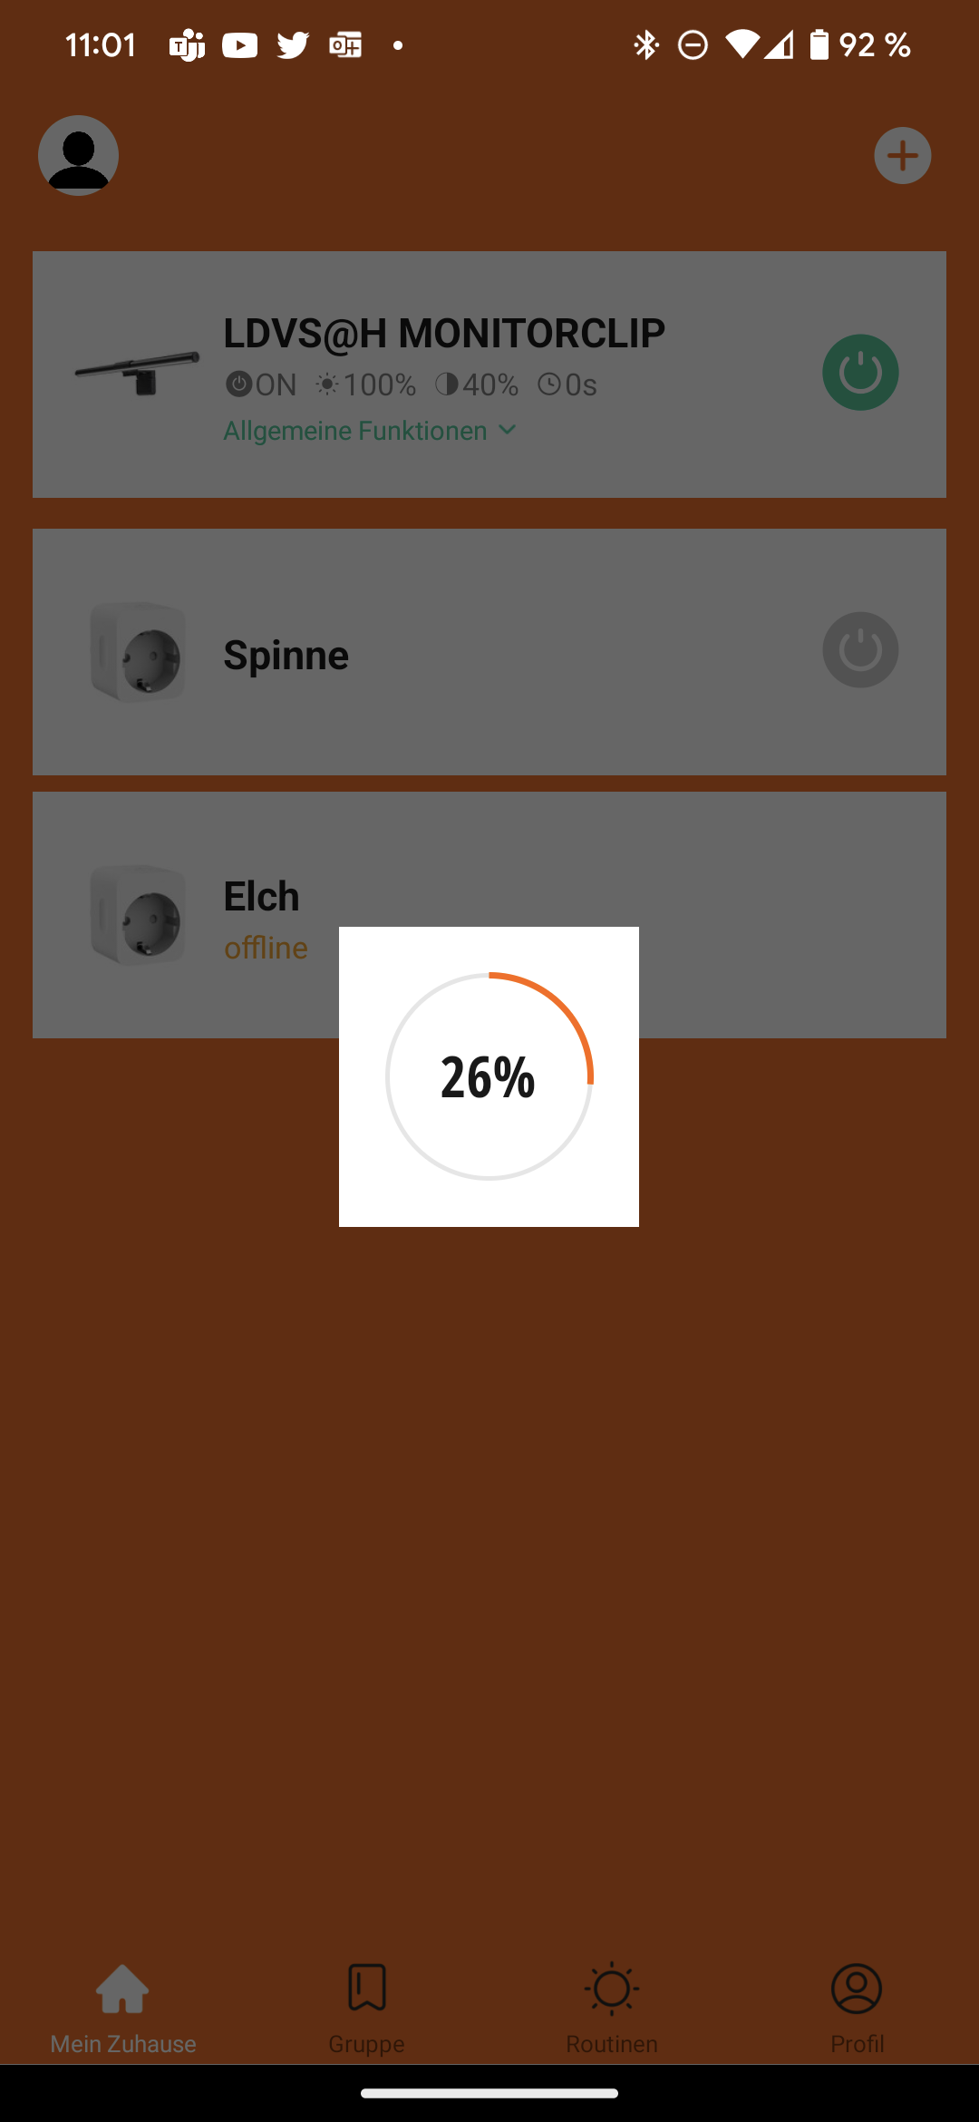Tap the Bluetooth icon in status bar
Image resolution: width=979 pixels, height=2122 pixels.
coord(646,44)
